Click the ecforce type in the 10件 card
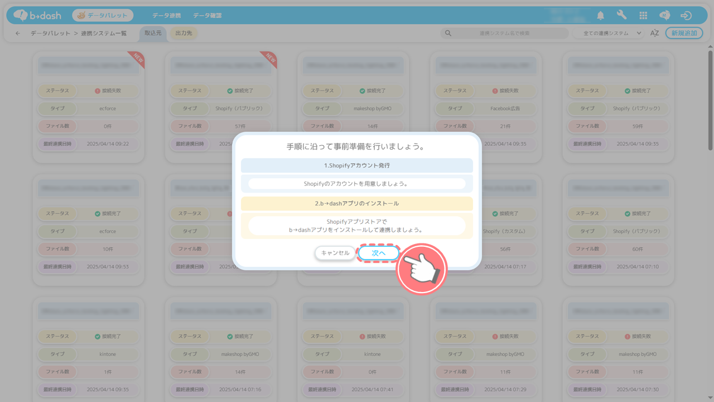Viewport: 714px width, 402px height. coord(108,231)
